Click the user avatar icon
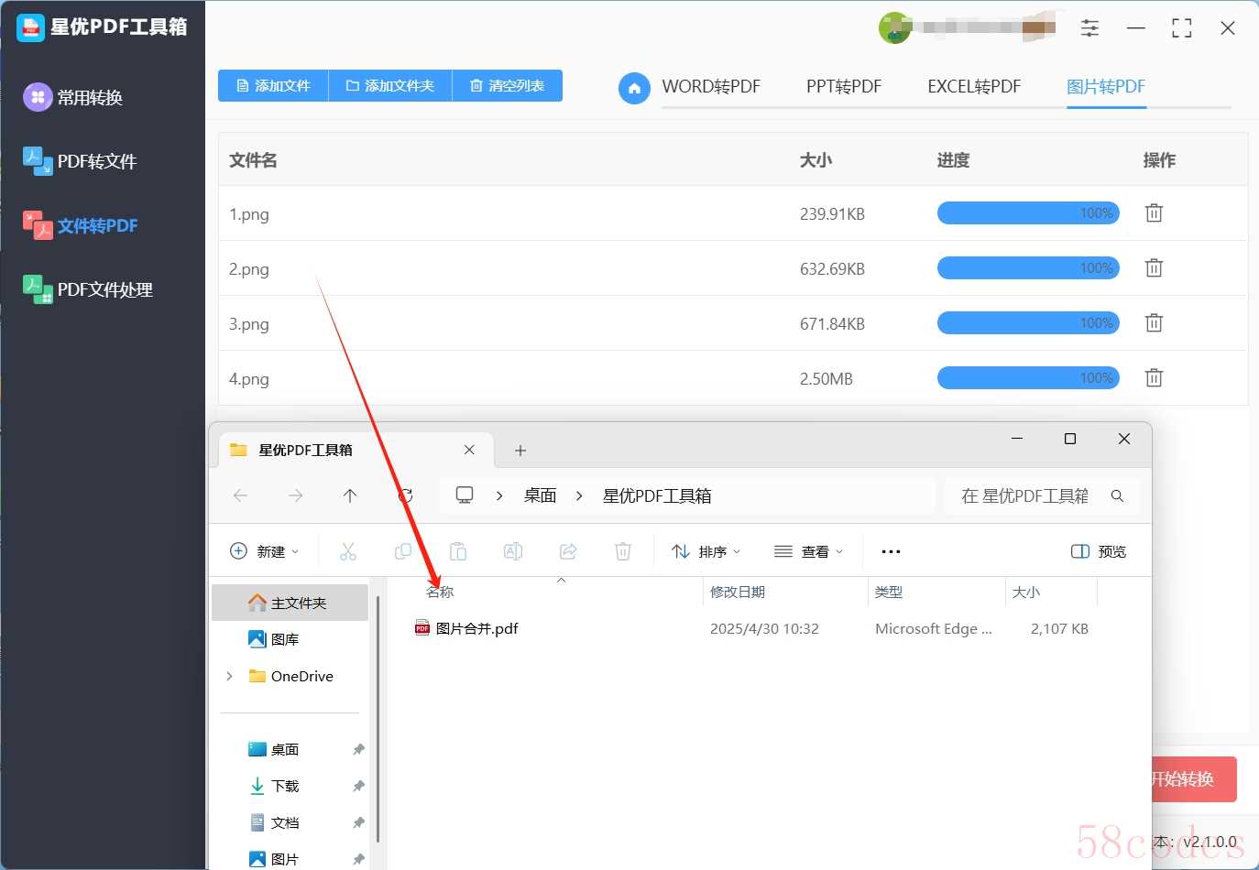Image resolution: width=1259 pixels, height=870 pixels. coord(894,28)
